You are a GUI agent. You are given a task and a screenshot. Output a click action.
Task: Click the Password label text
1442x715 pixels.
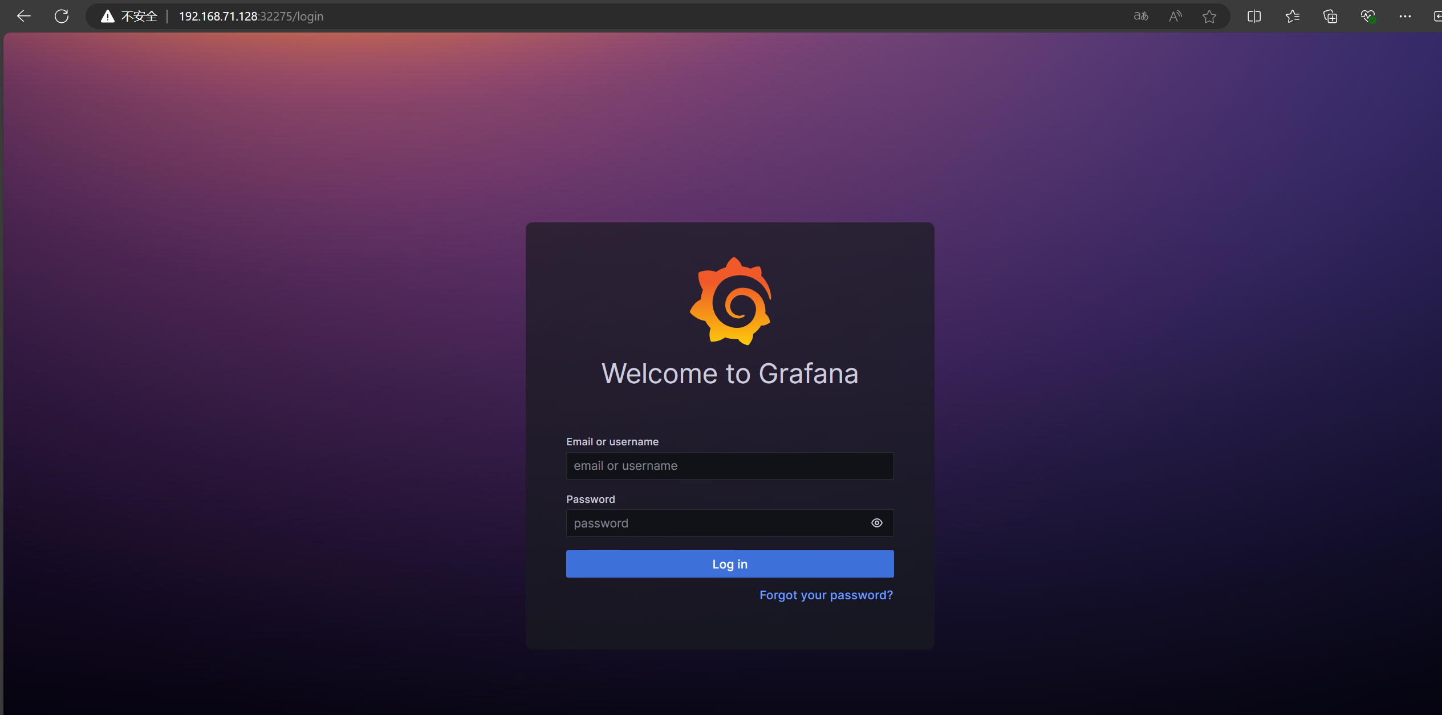[591, 499]
